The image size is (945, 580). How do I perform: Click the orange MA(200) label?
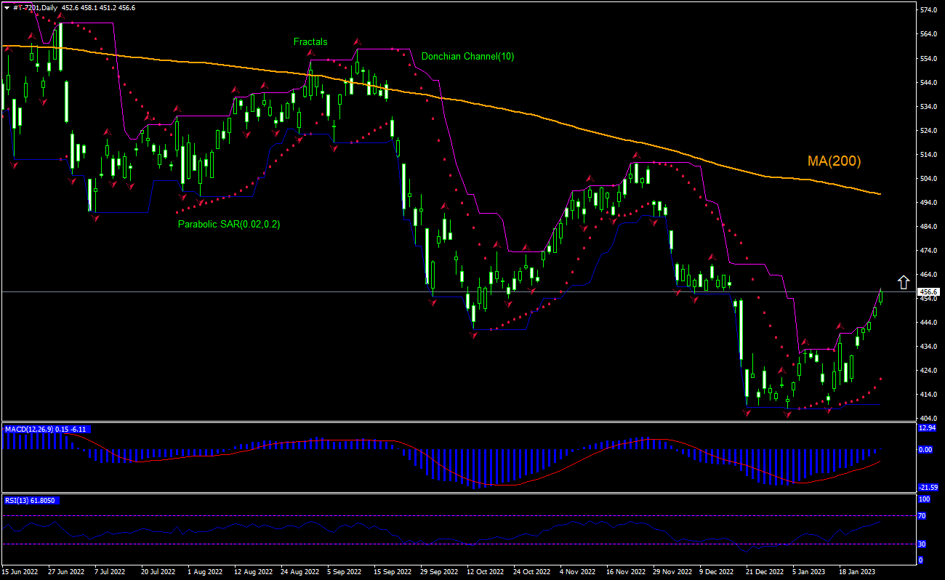click(x=834, y=161)
